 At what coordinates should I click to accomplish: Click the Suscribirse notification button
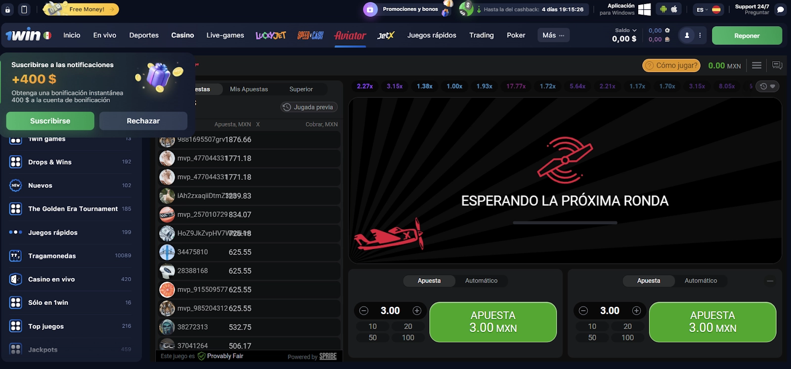click(50, 121)
